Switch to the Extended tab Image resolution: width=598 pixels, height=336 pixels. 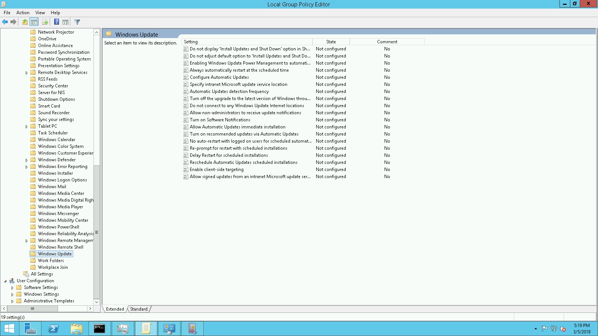pyautogui.click(x=115, y=309)
